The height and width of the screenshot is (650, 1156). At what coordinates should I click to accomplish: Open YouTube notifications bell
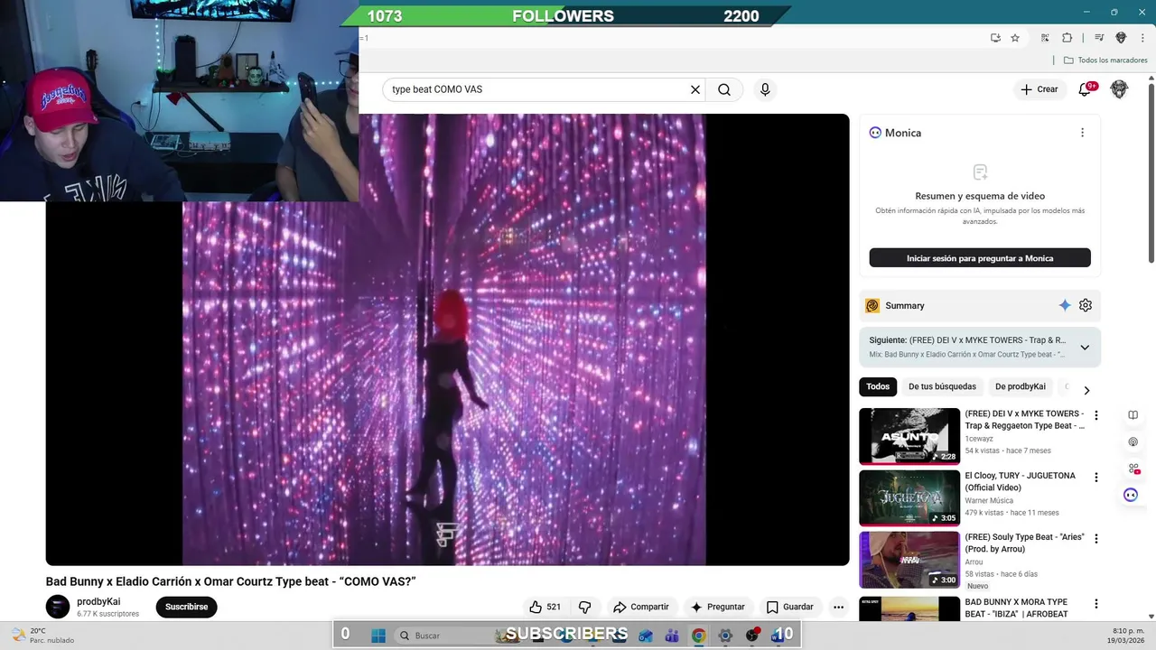pyautogui.click(x=1086, y=89)
